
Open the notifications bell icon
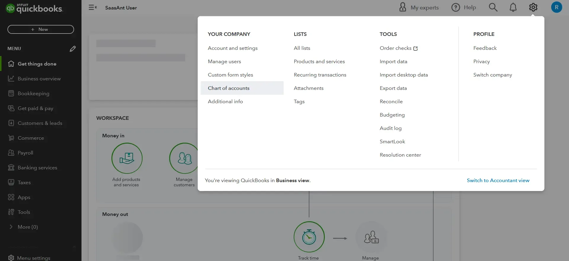(x=513, y=7)
